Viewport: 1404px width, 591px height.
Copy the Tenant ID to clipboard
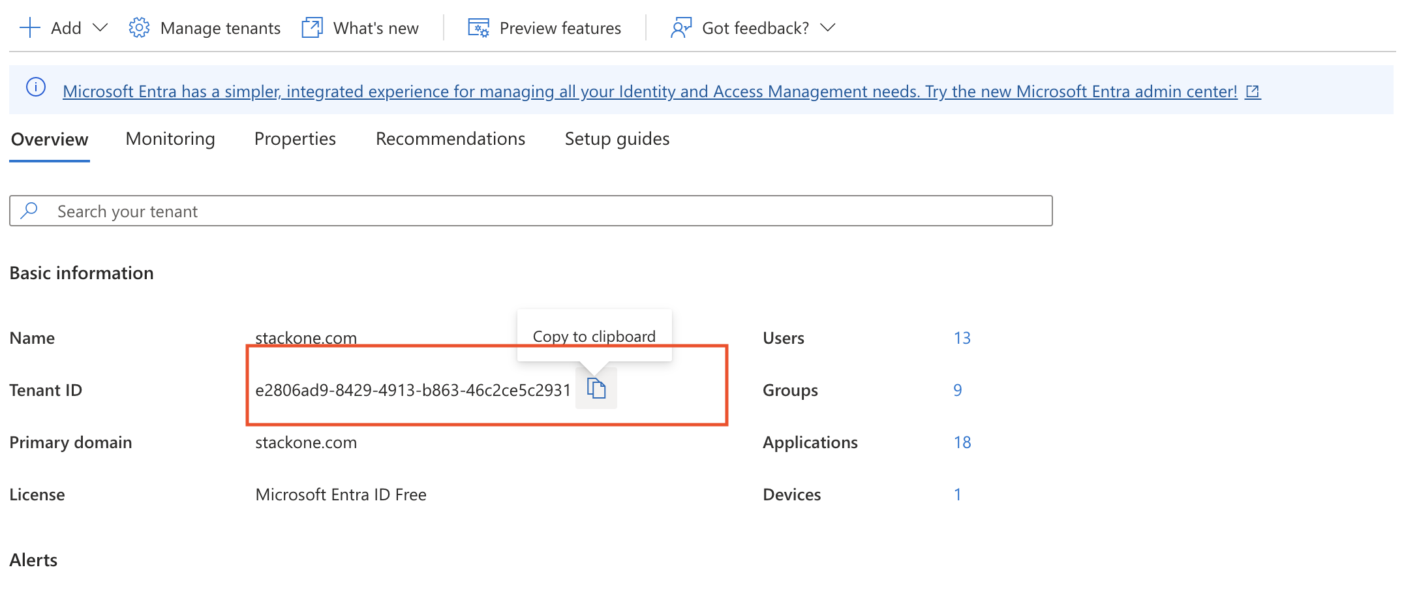pyautogui.click(x=596, y=388)
